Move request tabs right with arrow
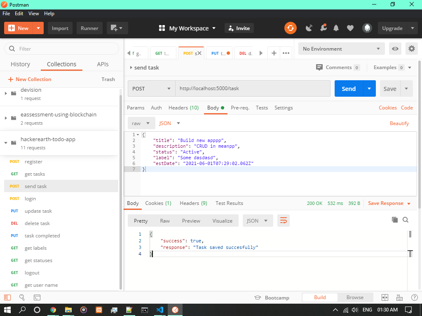The height and width of the screenshot is (316, 422). 261,53
